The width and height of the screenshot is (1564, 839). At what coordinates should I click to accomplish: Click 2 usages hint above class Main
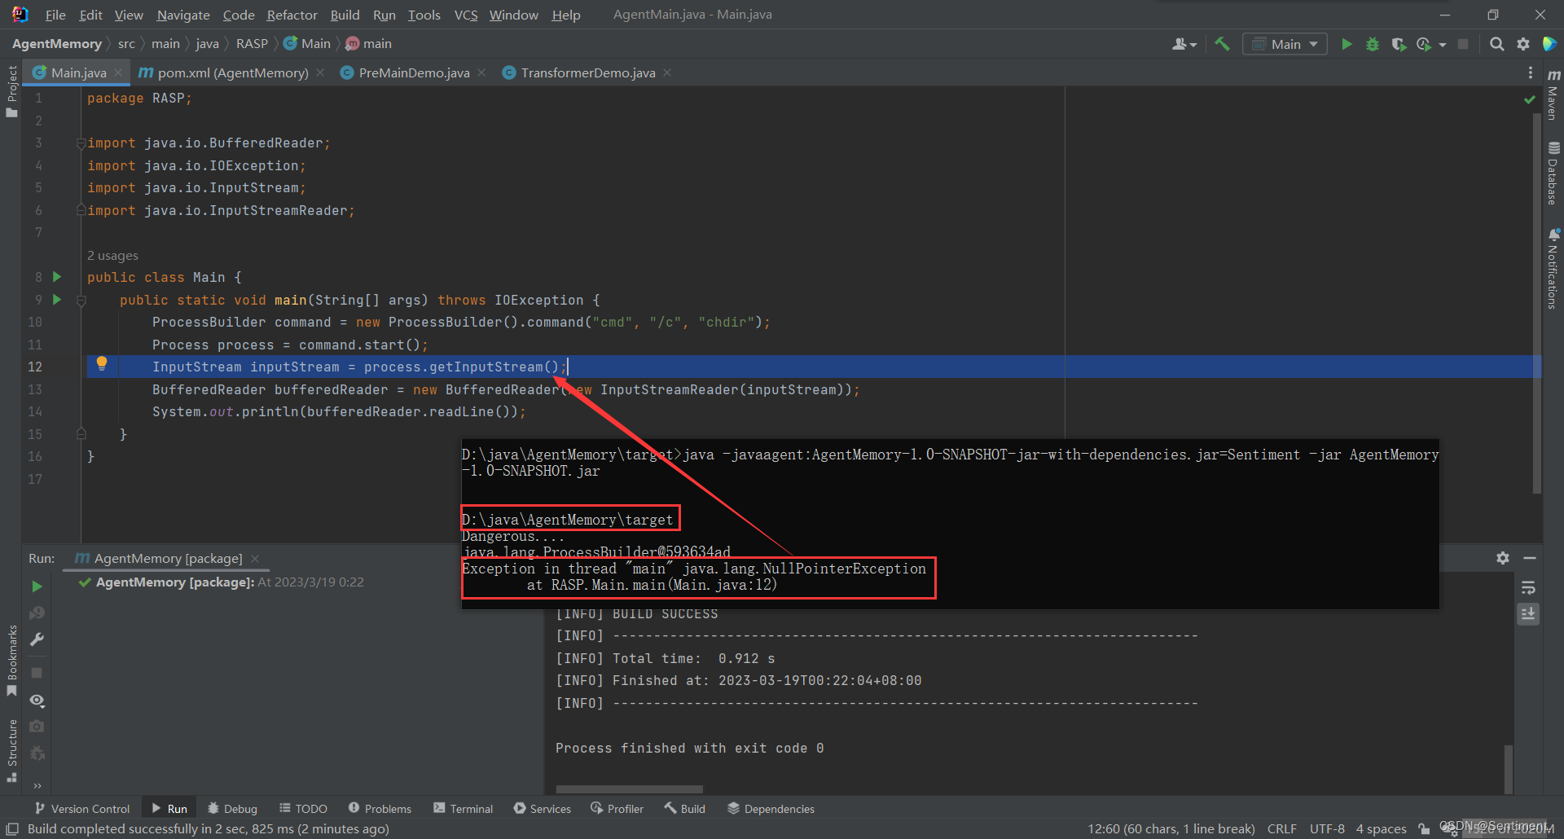tap(112, 256)
